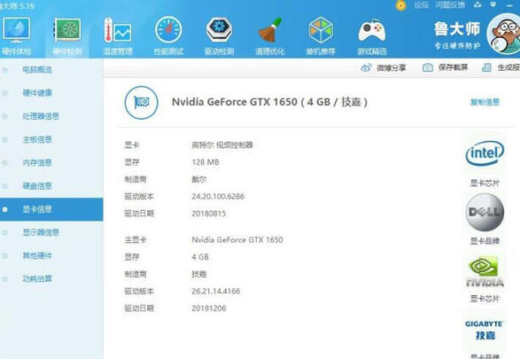Open 游戏精选 gamepad icon
The height and width of the screenshot is (359, 520).
[372, 30]
